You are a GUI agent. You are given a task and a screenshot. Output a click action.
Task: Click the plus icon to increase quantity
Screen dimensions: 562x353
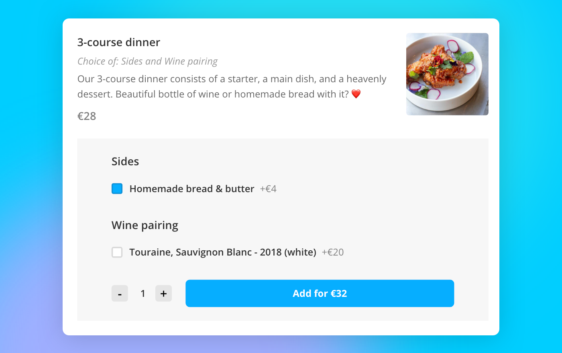163,293
